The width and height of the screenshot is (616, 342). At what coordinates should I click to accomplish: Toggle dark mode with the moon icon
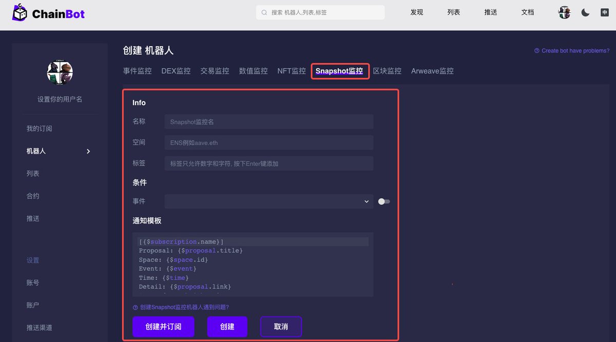click(x=585, y=13)
